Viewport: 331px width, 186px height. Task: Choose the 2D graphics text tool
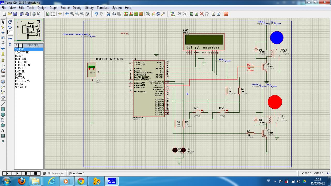[x=3, y=131]
